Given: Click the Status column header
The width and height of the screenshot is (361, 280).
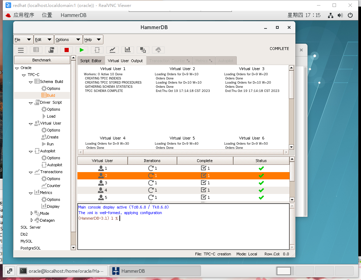Looking at the screenshot, I should point(261,161).
